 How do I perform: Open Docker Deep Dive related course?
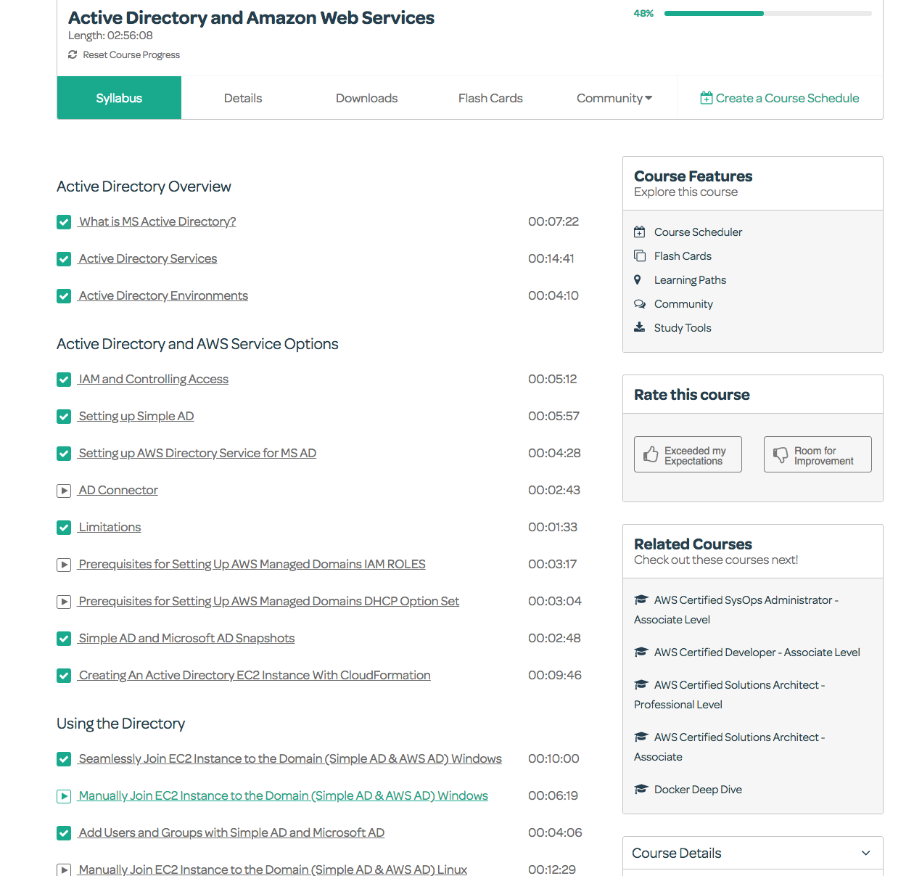click(x=698, y=789)
